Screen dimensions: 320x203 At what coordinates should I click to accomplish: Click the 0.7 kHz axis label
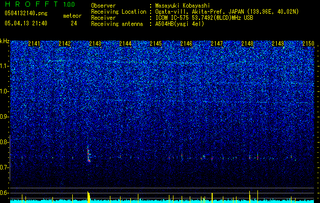(5, 167)
